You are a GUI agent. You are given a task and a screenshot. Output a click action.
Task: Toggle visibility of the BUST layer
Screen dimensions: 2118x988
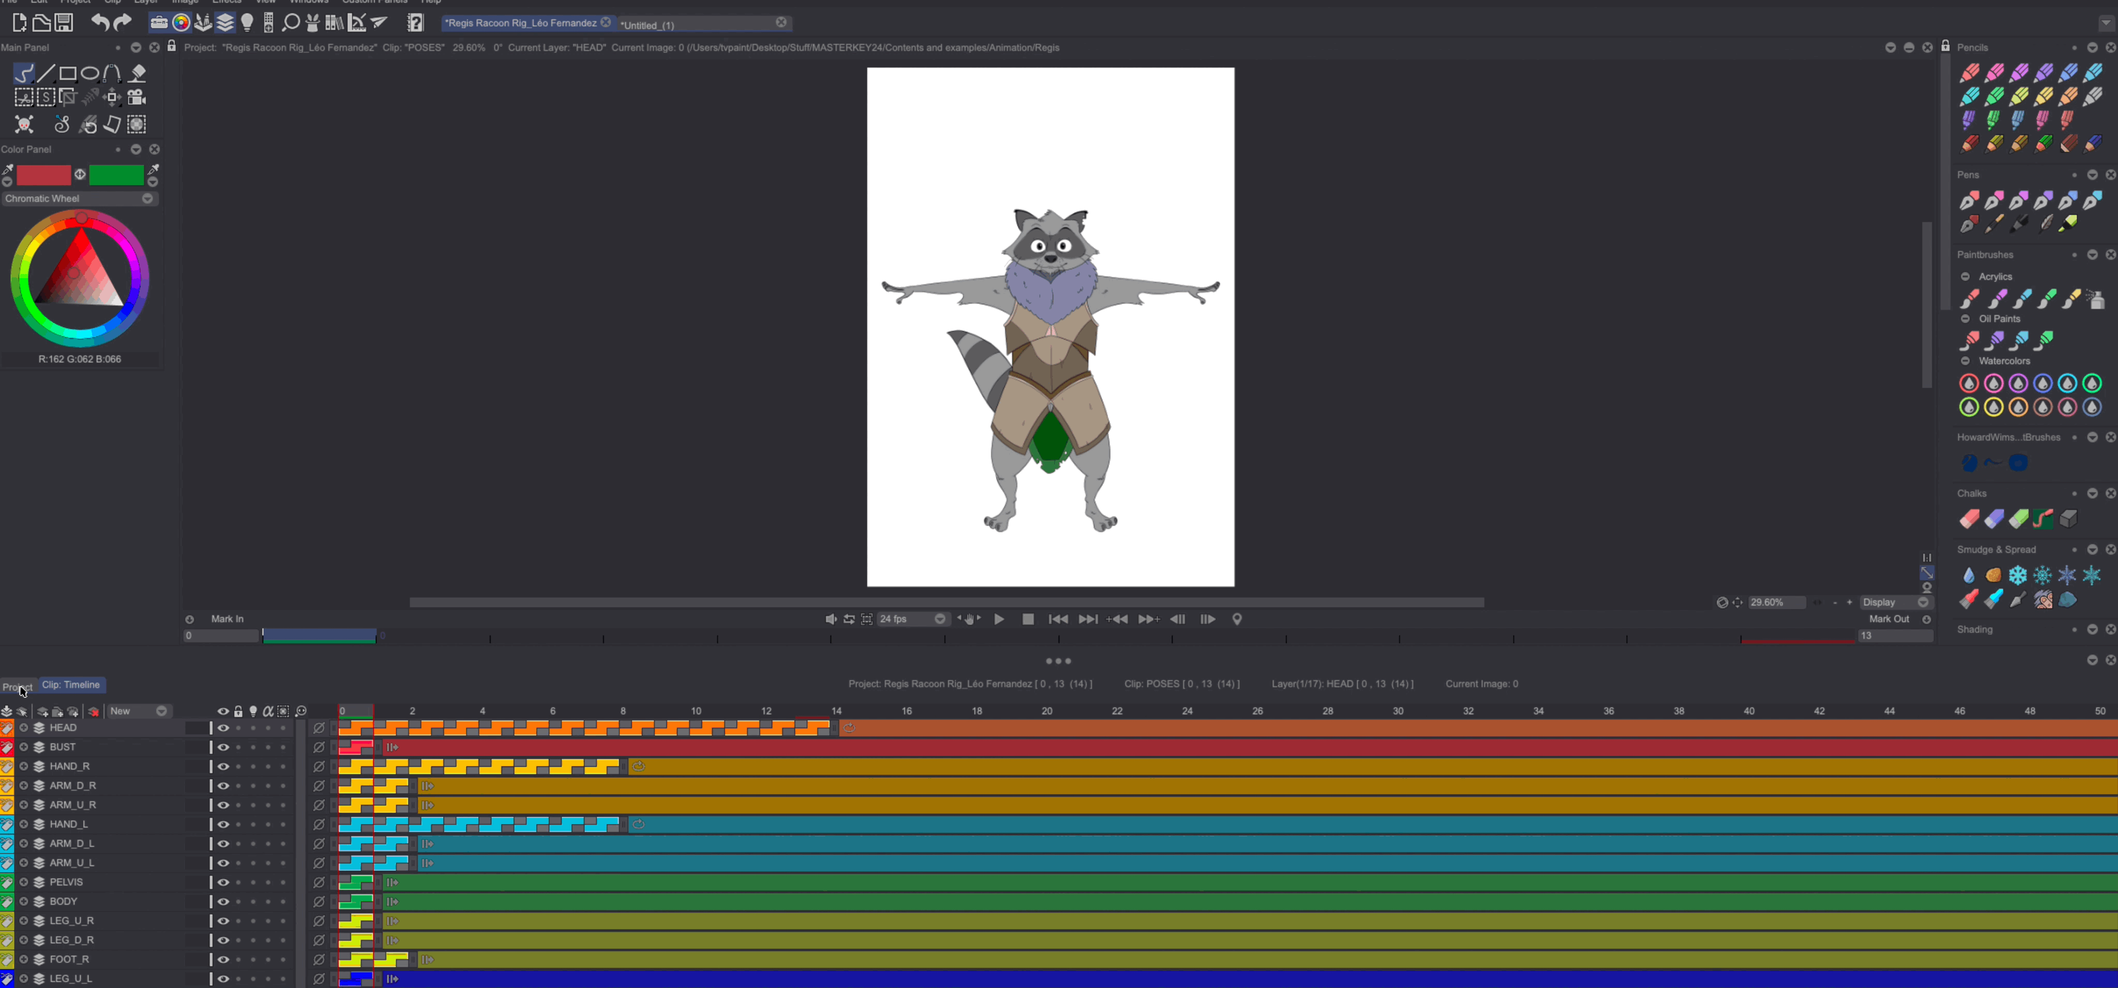(222, 747)
